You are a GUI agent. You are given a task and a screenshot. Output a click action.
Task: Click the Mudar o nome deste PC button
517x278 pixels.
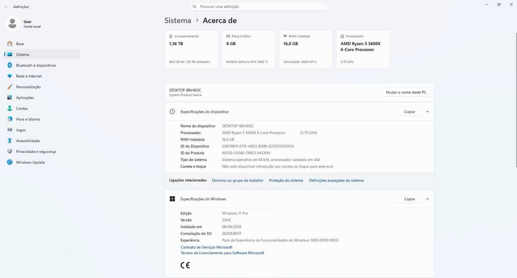[x=406, y=92]
